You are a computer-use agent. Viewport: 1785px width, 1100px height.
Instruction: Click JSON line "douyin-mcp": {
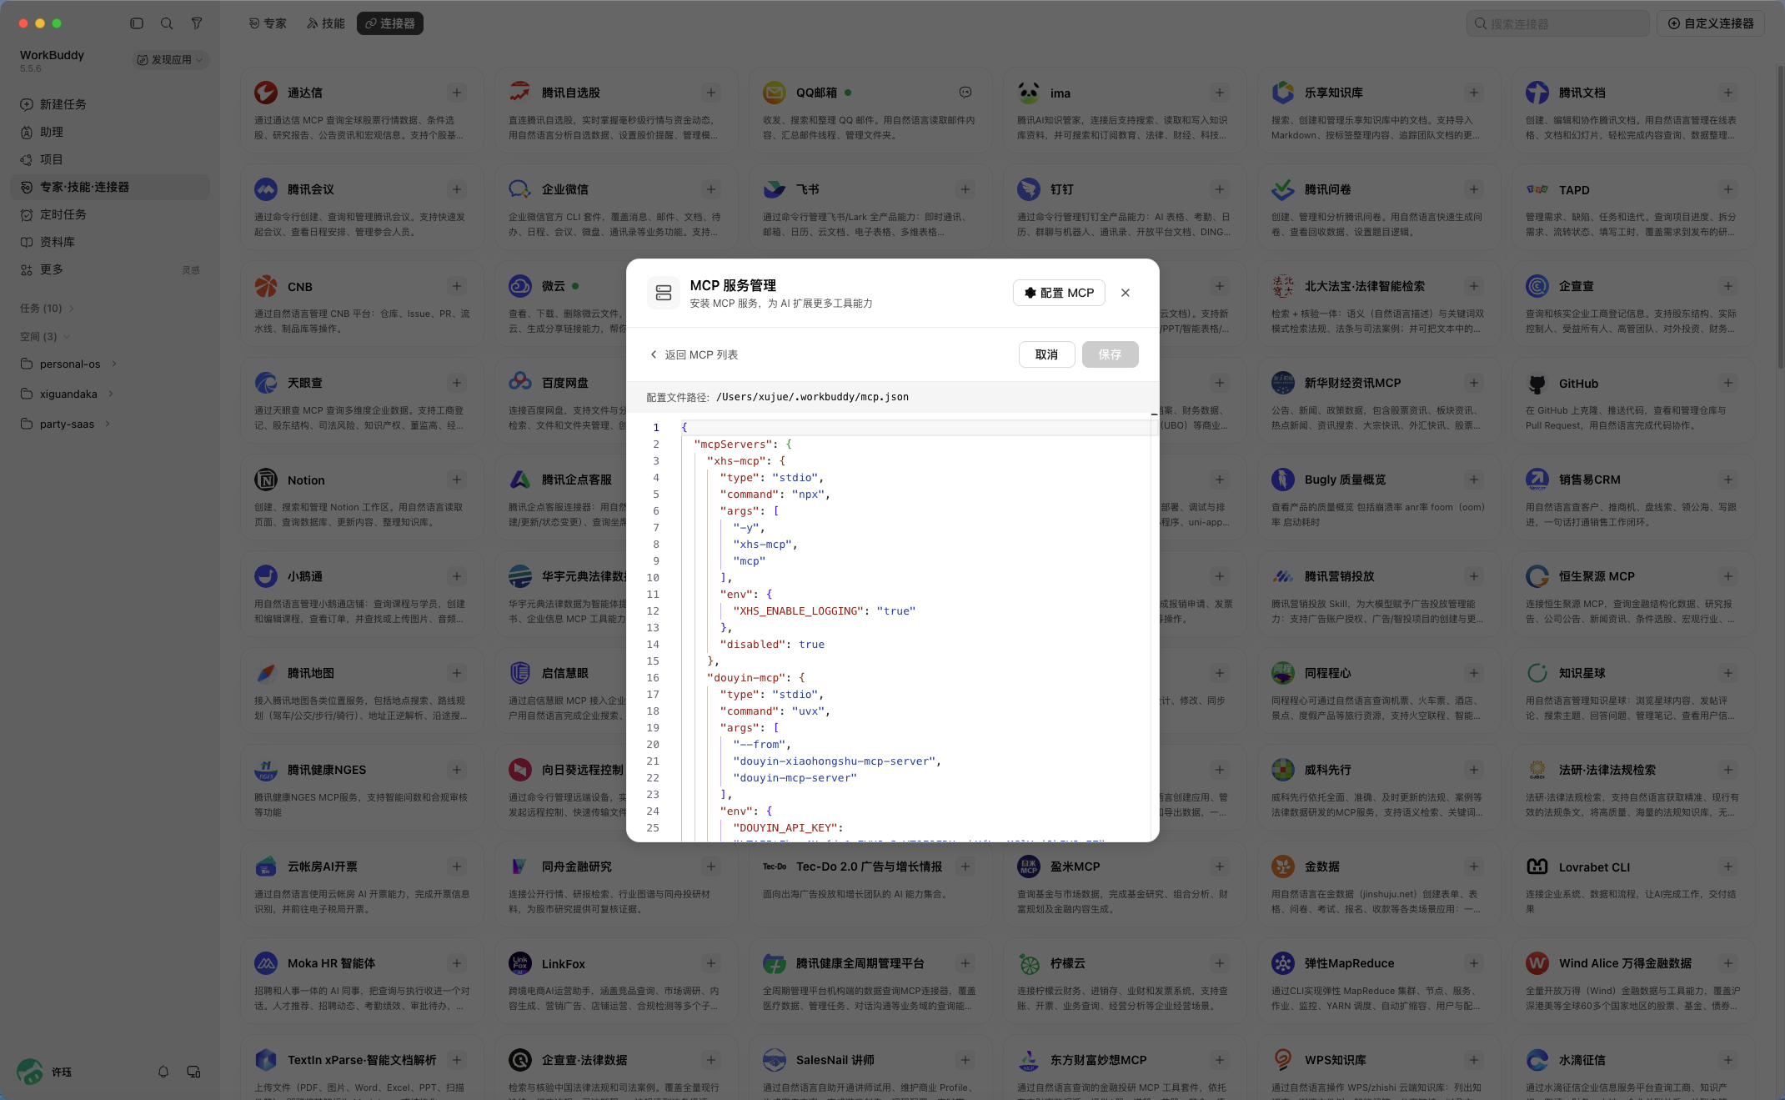[756, 678]
